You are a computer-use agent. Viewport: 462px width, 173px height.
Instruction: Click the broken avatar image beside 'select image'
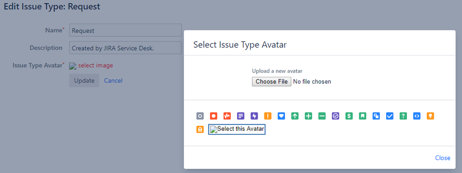point(73,66)
